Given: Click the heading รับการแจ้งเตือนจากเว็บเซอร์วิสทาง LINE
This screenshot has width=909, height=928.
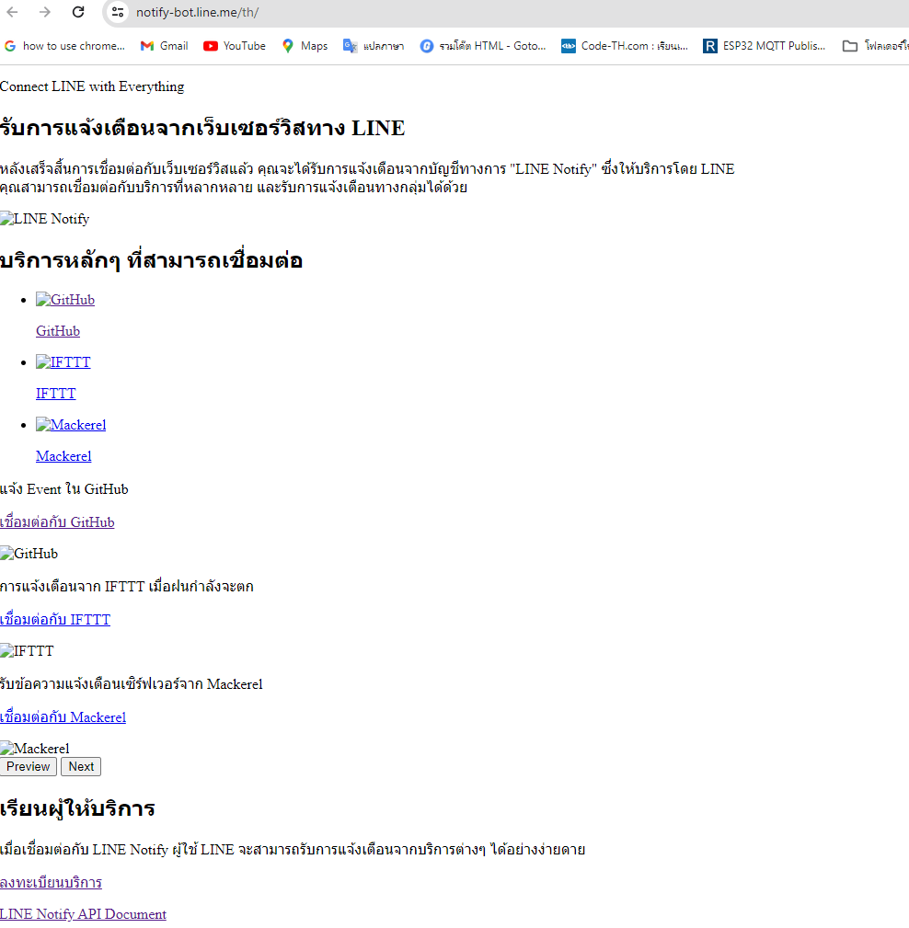Looking at the screenshot, I should tap(202, 128).
